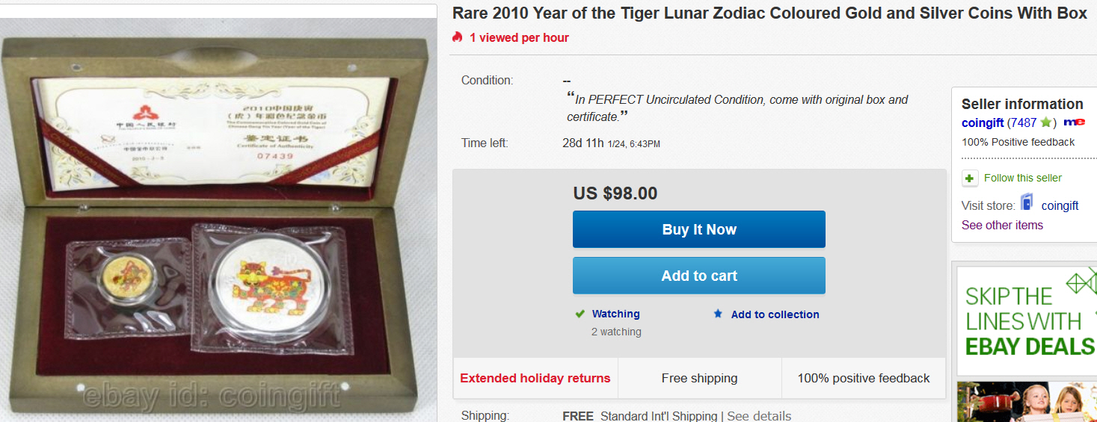The image size is (1097, 422).
Task: Toggle the Watching status link
Action: click(615, 314)
